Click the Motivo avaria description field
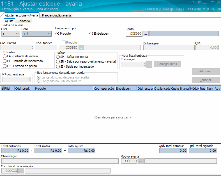The width and height of the screenshot is (221, 176). [x=181, y=161]
